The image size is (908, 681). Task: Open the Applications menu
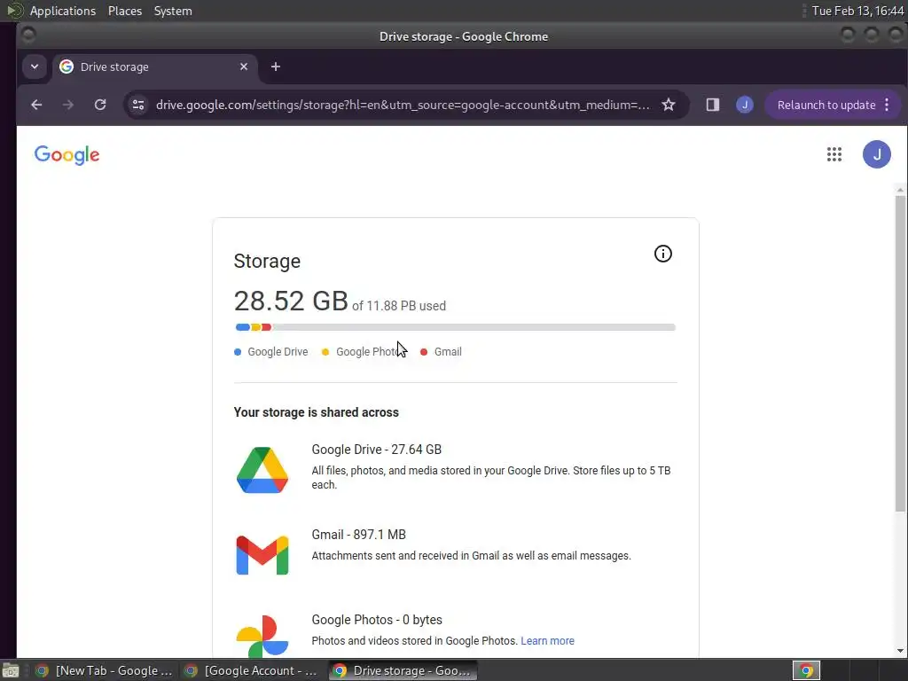62,11
